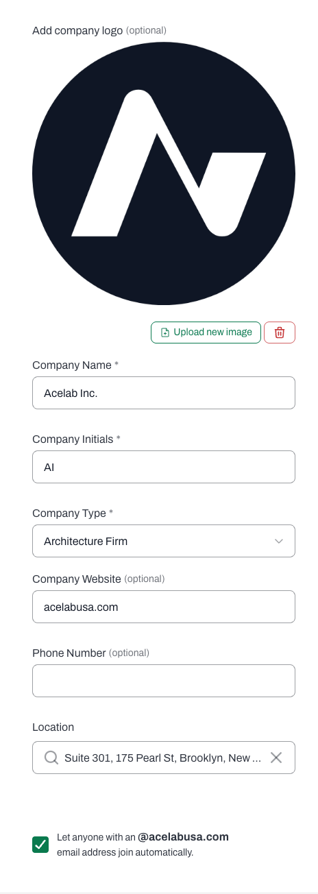318x894 pixels.
Task: Click the Location label above the address field
Action: click(x=53, y=727)
